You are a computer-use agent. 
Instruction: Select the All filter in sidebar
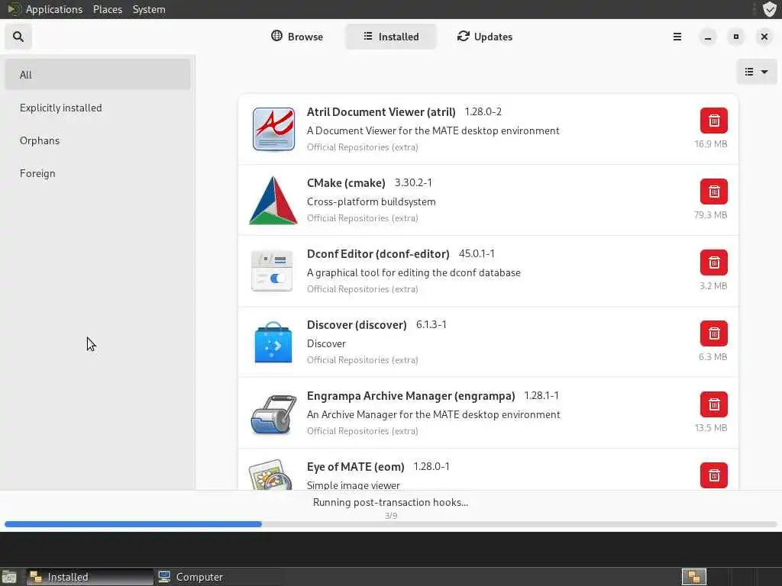tap(98, 75)
